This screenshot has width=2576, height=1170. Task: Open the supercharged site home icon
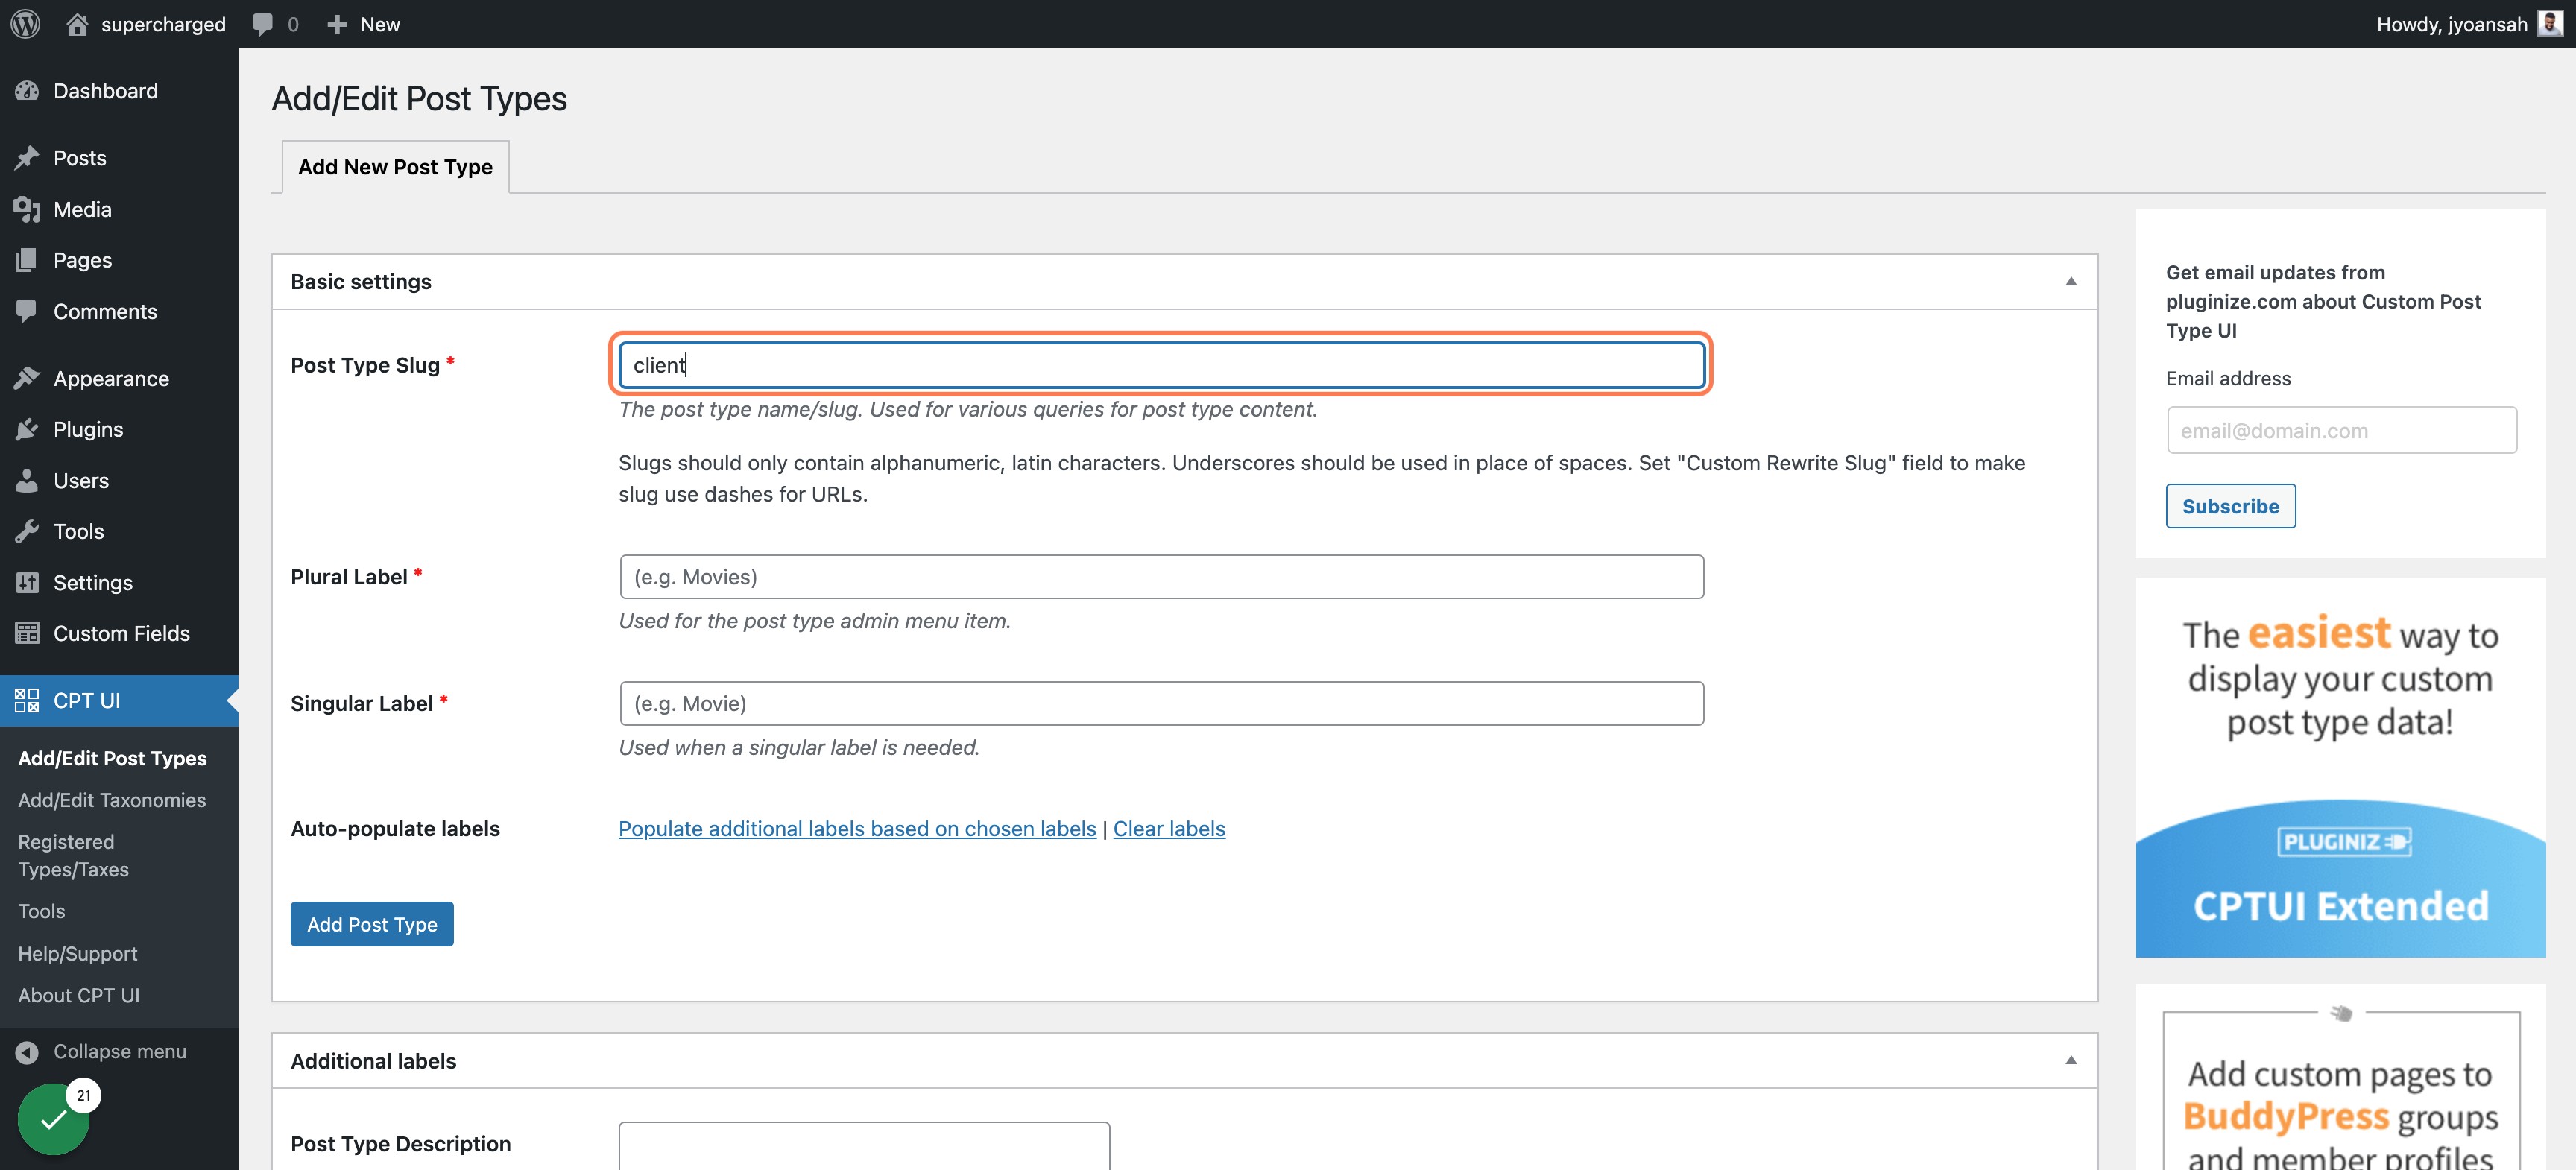pos(77,24)
